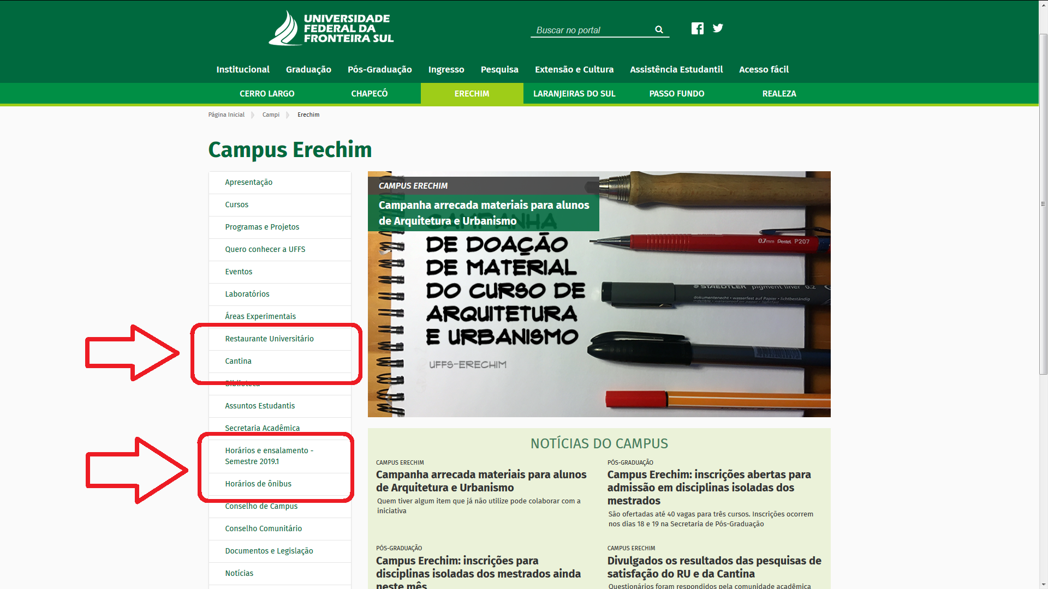Open the Twitter page icon

[x=718, y=28]
